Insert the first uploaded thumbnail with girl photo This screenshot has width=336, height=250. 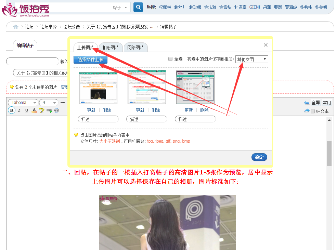click(98, 88)
